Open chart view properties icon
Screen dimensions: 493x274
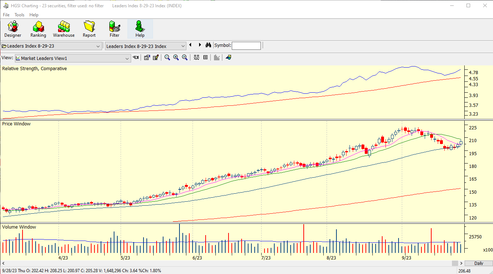click(147, 57)
